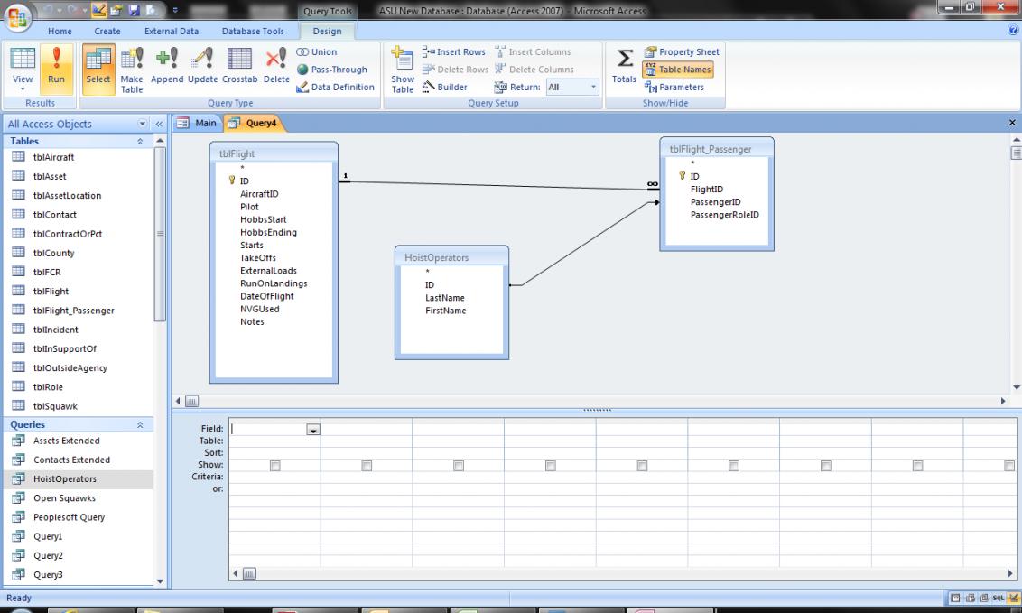Open the Home ribbon tab
Viewport: 1022px width, 613px height.
click(x=60, y=32)
